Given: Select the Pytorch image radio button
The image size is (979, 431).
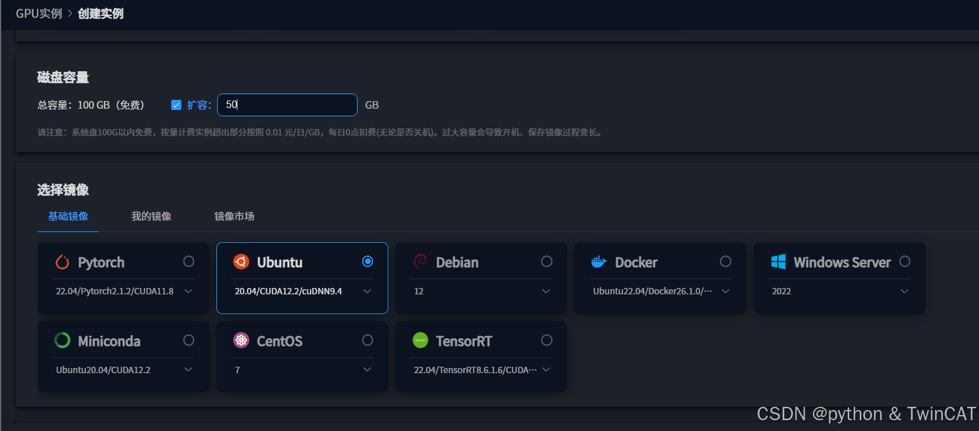Looking at the screenshot, I should coord(188,261).
